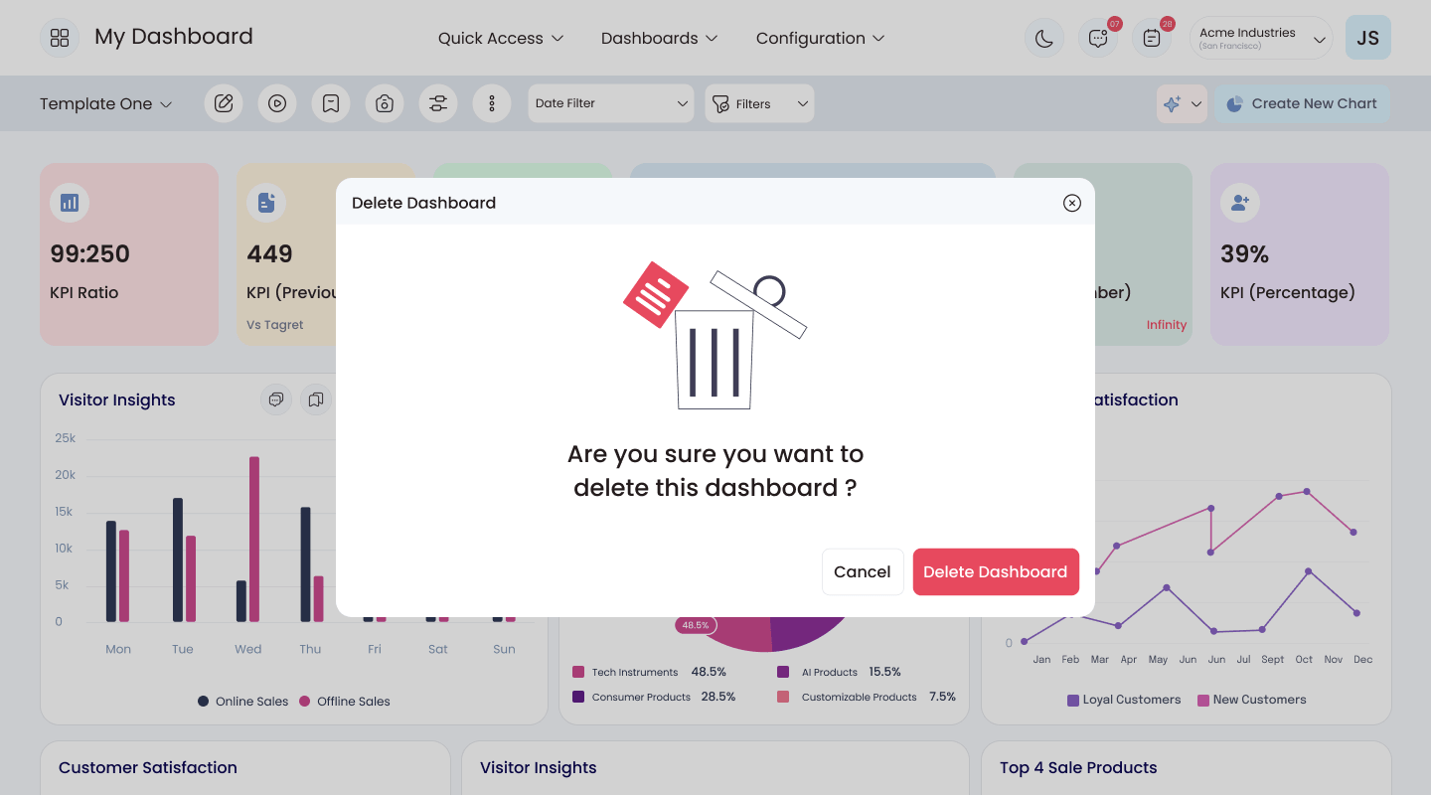Open the Quick Access menu
Screen dimensions: 1431x795
click(501, 38)
